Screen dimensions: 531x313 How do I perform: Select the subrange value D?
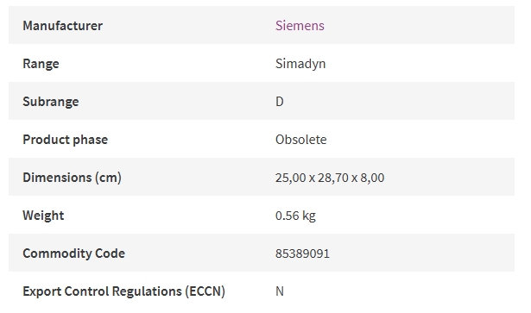pos(280,102)
